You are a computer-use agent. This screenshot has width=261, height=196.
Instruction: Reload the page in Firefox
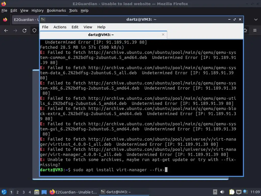click(24, 31)
